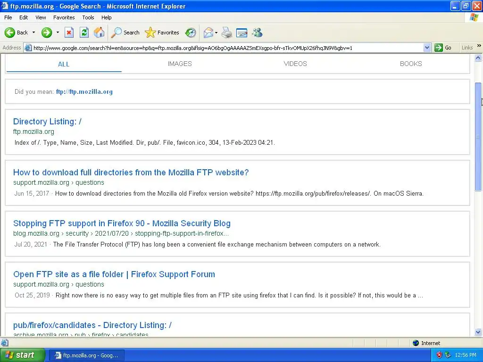Open 'Open FTP site as a file folder' result
This screenshot has height=362, width=483.
114,274
